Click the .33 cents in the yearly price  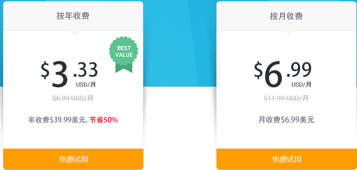click(x=86, y=70)
